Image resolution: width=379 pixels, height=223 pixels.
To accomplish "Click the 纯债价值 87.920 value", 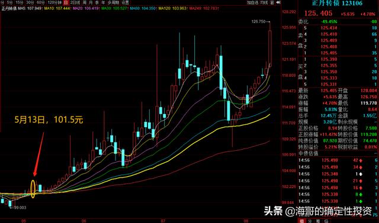I will coord(330,141).
